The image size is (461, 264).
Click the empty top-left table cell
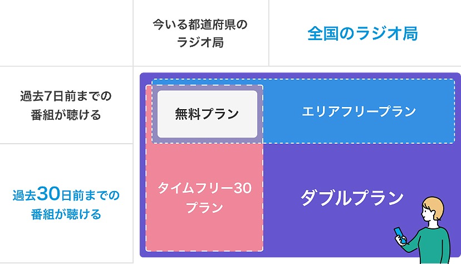pyautogui.click(x=66, y=33)
